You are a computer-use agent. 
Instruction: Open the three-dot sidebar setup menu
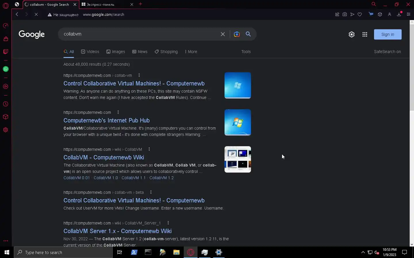click(x=5, y=241)
